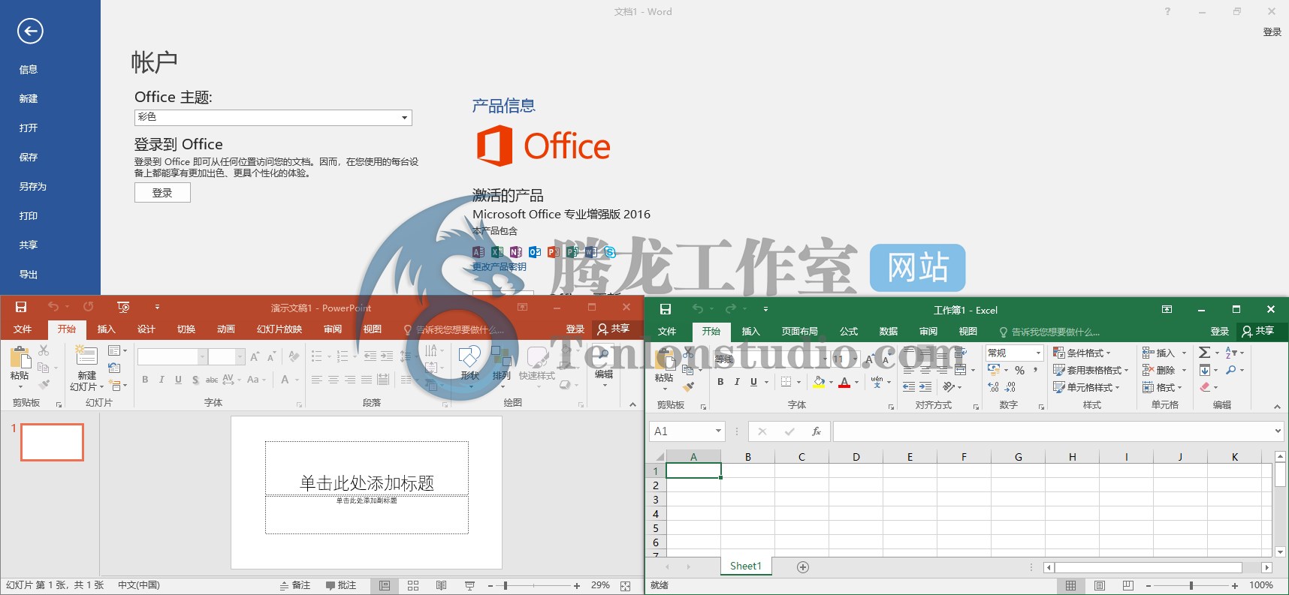Image resolution: width=1289 pixels, height=595 pixels.
Task: Open 单元格样式 dropdown in Excel
Action: tap(1086, 387)
